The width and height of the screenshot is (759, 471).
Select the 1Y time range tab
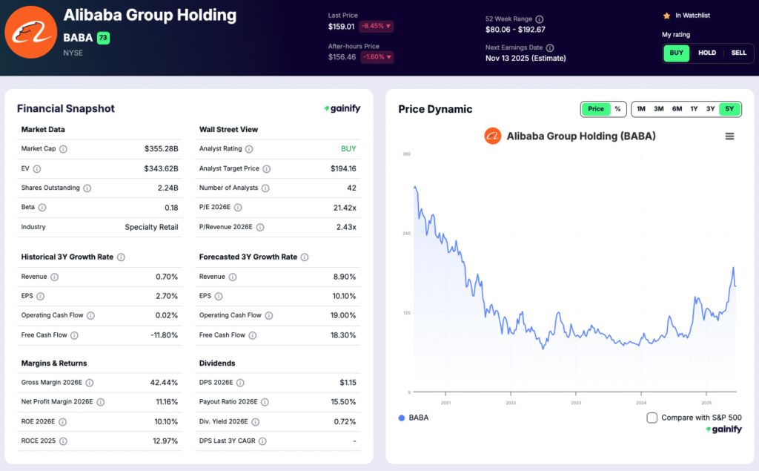(694, 109)
